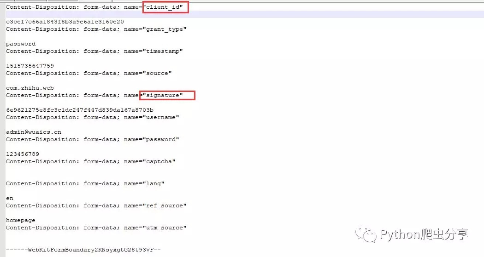This screenshot has height=257, width=484.
Task: Click the password value 123456789
Action: 23,154
